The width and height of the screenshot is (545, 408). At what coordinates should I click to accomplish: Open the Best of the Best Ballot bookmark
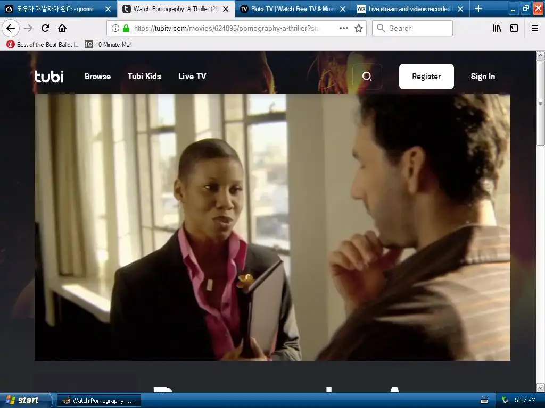(43, 44)
